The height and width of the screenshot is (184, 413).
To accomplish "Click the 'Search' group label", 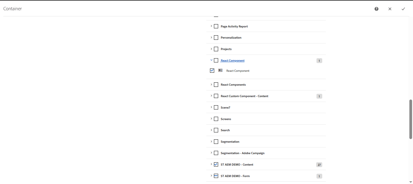I will click(x=225, y=130).
